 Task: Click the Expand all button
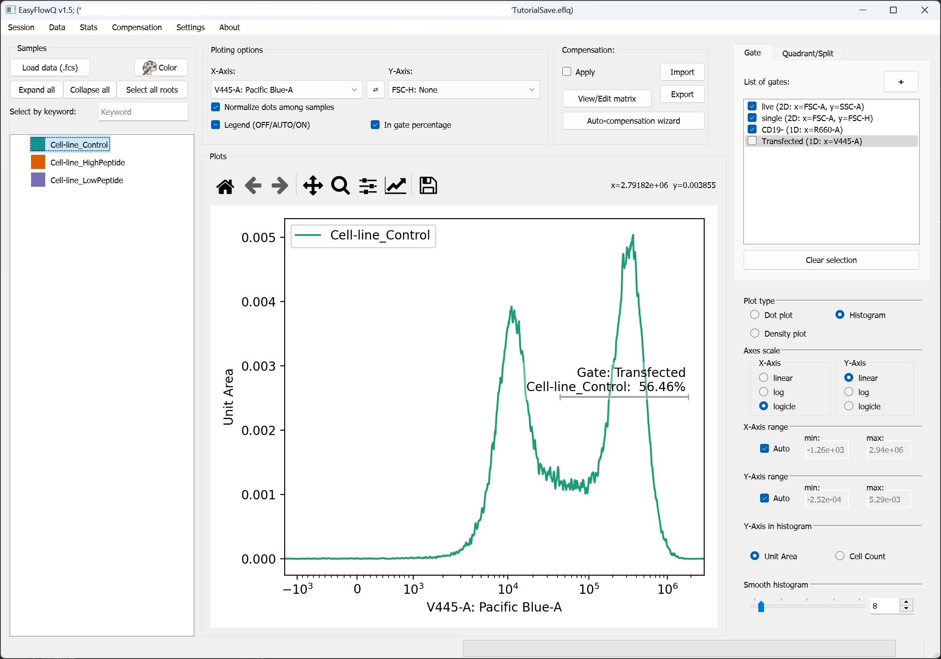(x=37, y=90)
